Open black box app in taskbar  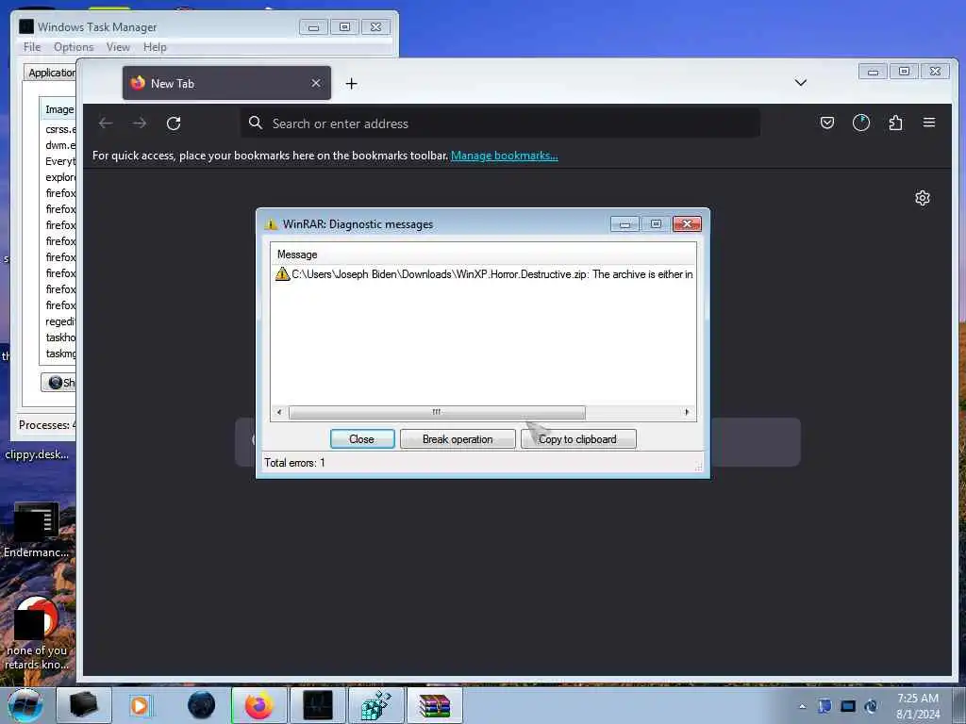[84, 705]
